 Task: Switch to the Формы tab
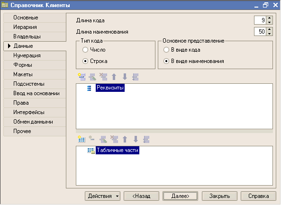pyautogui.click(x=35, y=65)
